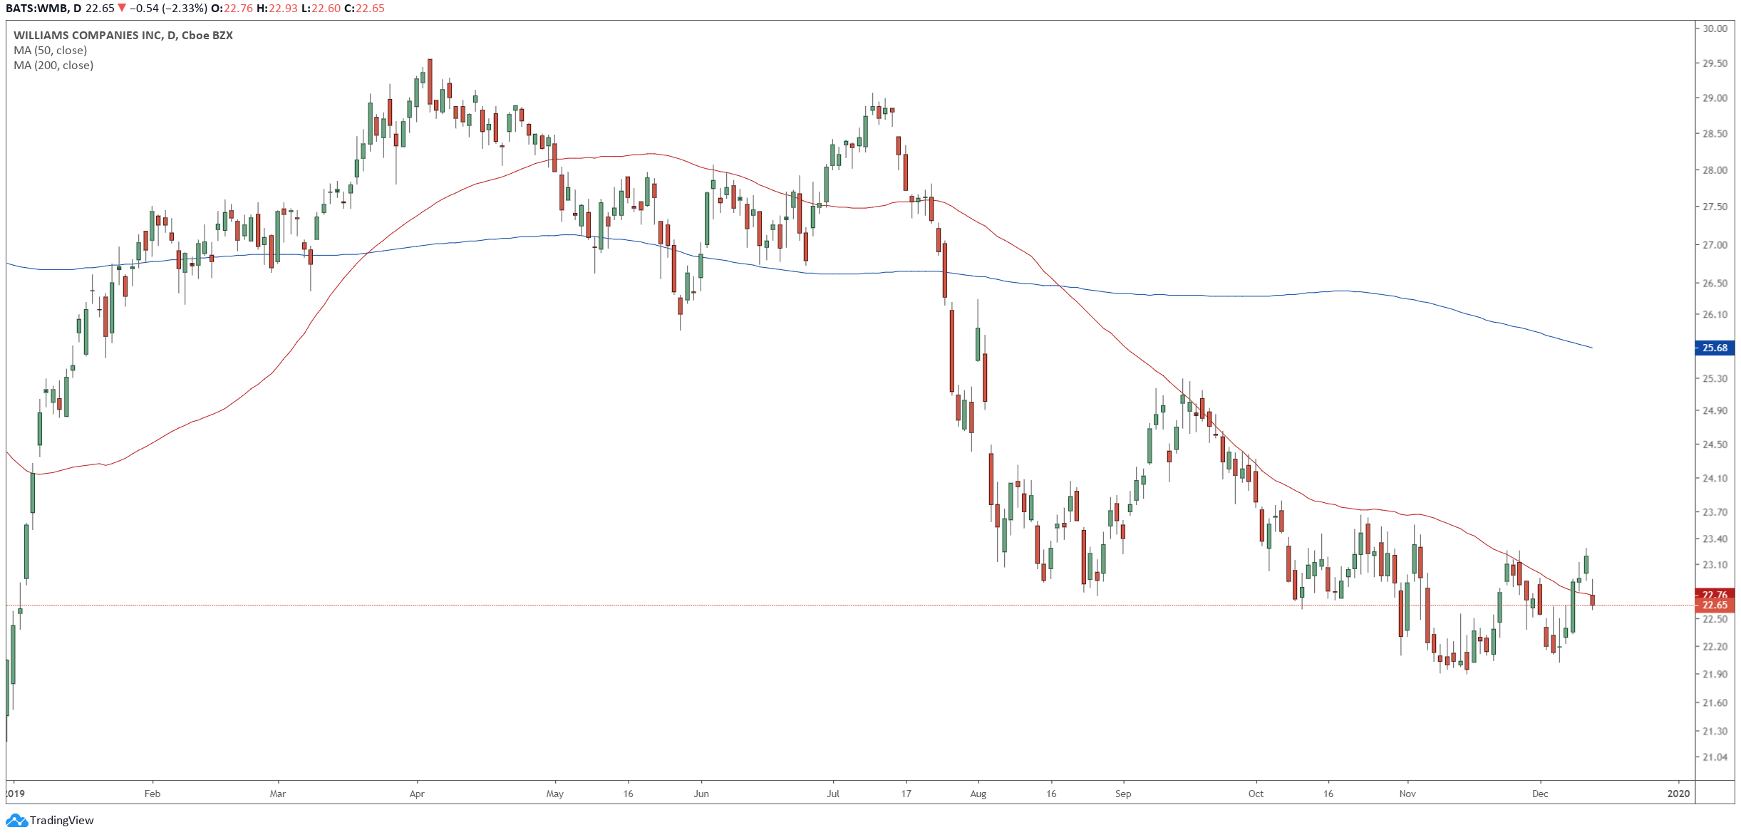Click the blue 25.68 MA price tag
This screenshot has height=837, width=1741.
(x=1714, y=348)
